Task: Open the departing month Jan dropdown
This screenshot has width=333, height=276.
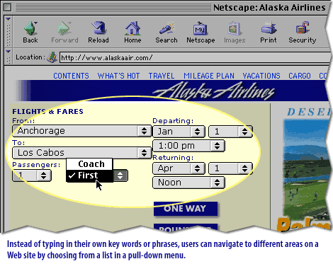Action: pyautogui.click(x=179, y=132)
